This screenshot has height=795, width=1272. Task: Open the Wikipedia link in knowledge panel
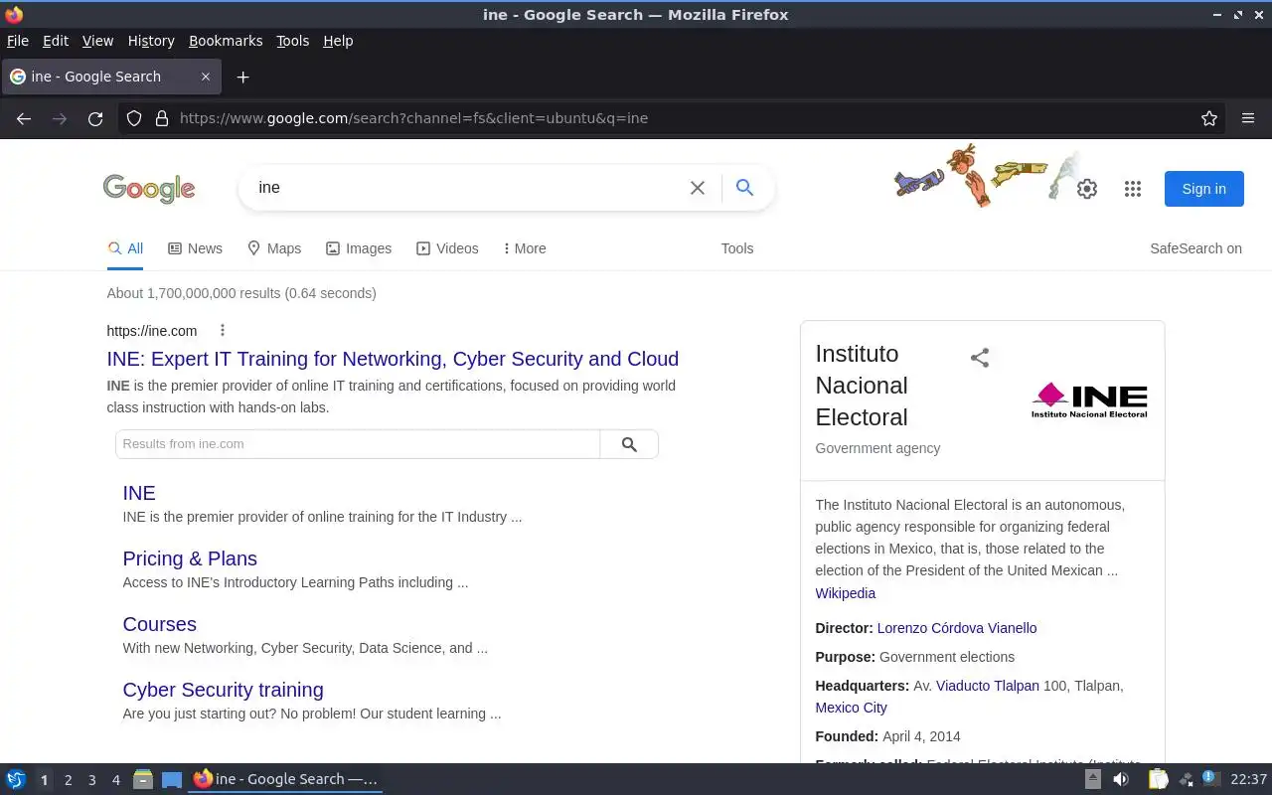pos(845,593)
